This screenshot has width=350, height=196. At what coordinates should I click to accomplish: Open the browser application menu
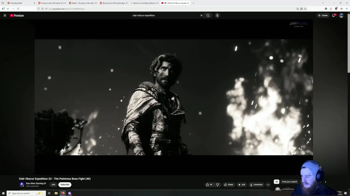tap(347, 9)
